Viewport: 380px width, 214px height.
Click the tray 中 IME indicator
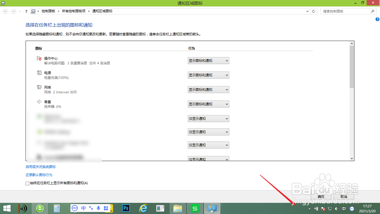coord(344,208)
